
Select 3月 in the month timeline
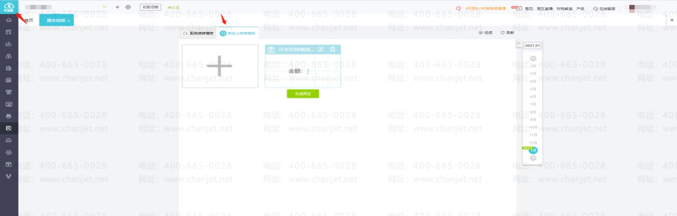coord(533,74)
